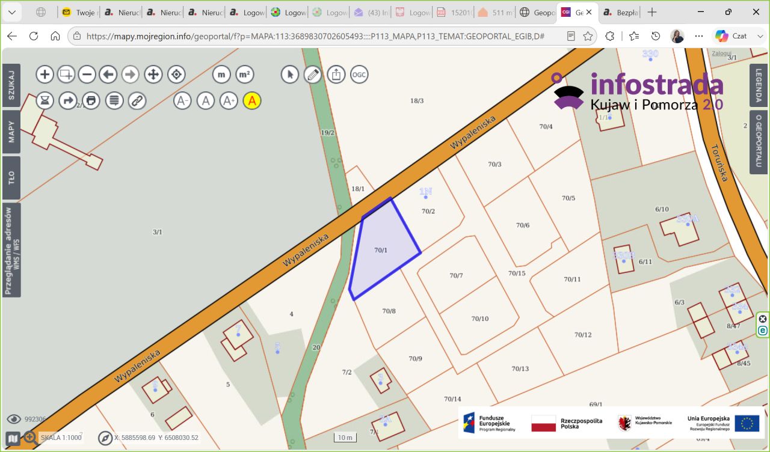770x452 pixels.
Task: Select the zoom-to-rectangle tool
Action: coord(66,75)
